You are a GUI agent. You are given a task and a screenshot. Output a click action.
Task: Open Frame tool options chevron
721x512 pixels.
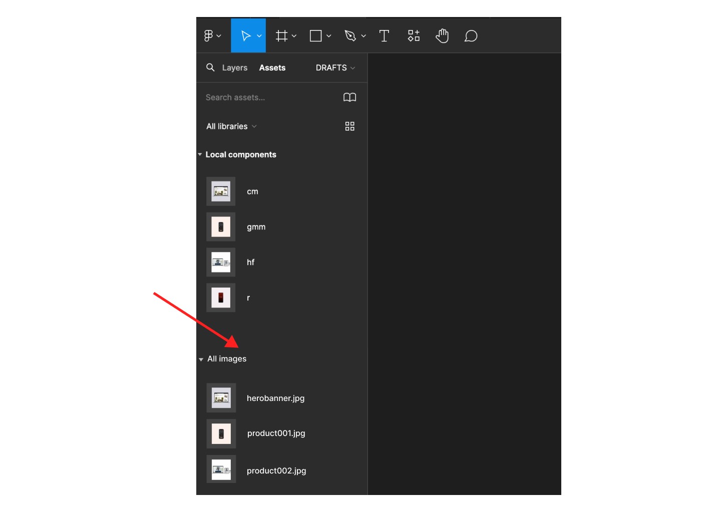(294, 36)
